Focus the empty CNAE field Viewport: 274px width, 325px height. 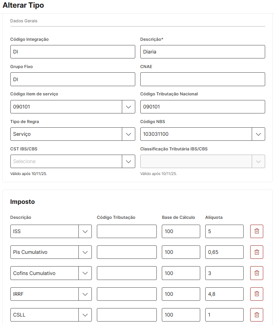click(x=203, y=79)
